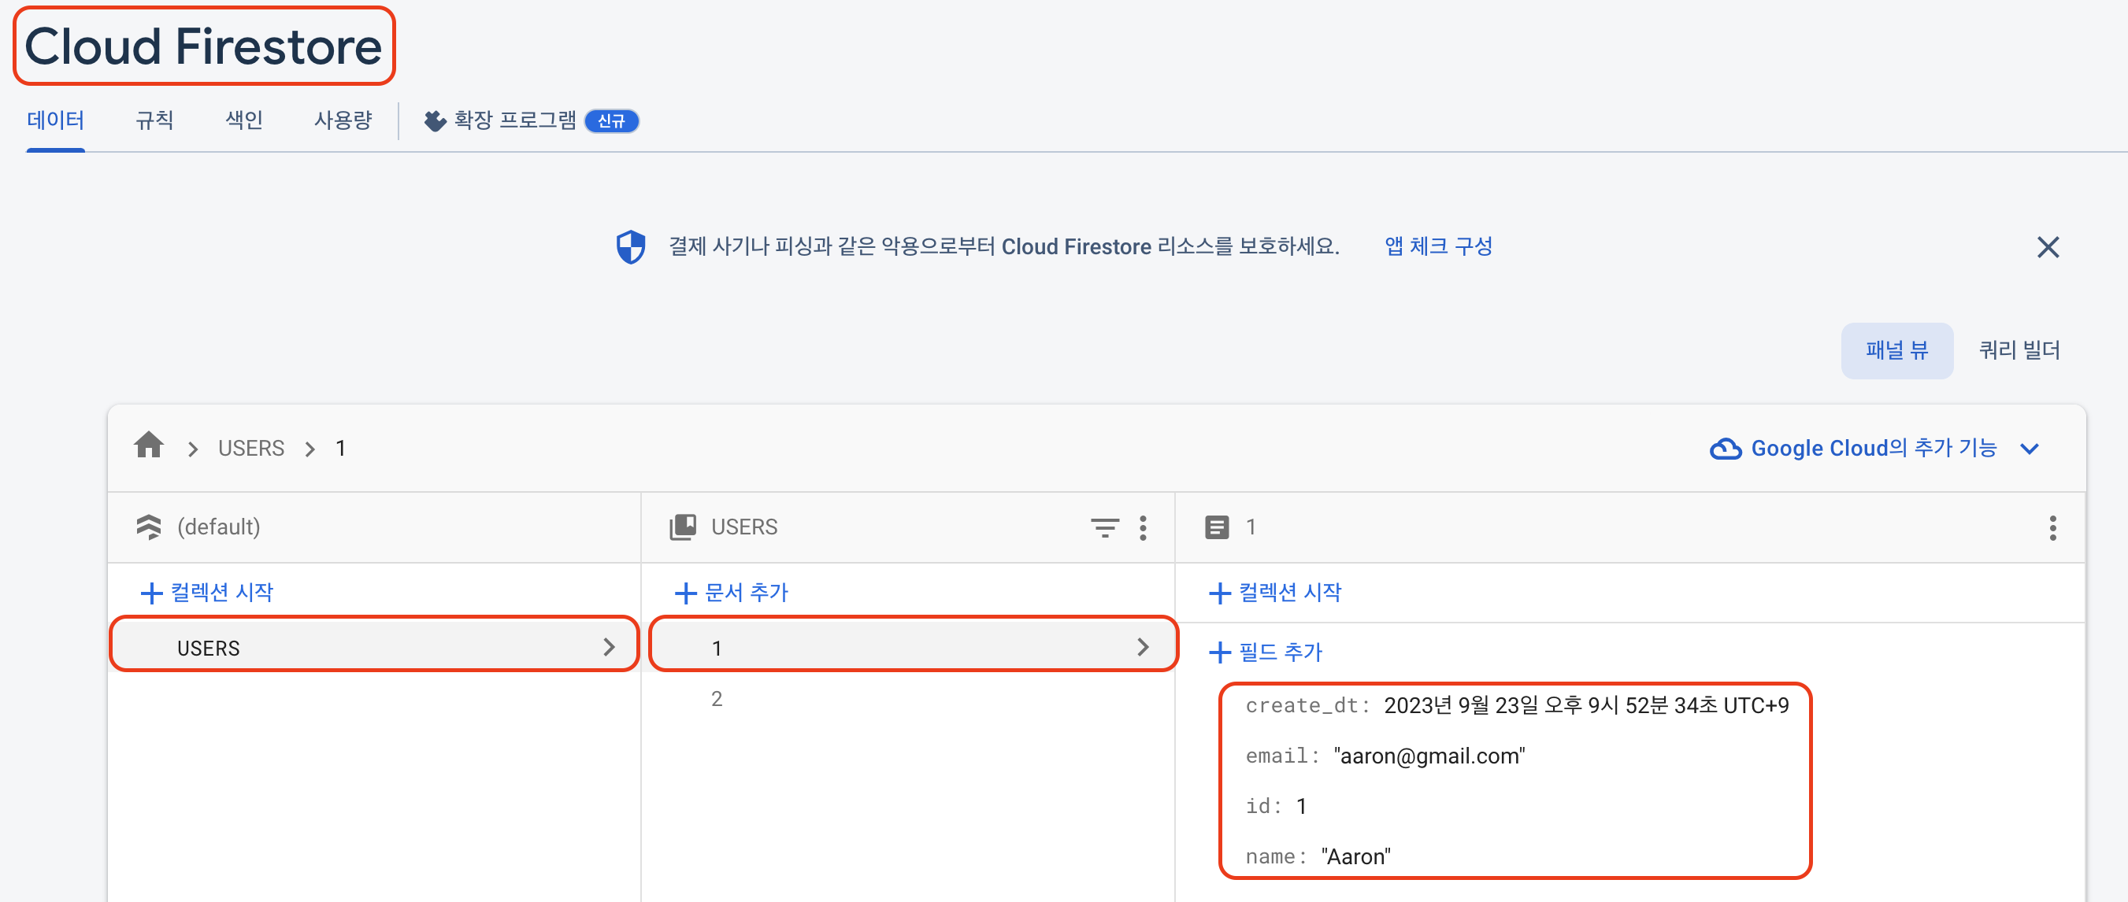
Task: Click the App Check shield icon
Action: (630, 246)
